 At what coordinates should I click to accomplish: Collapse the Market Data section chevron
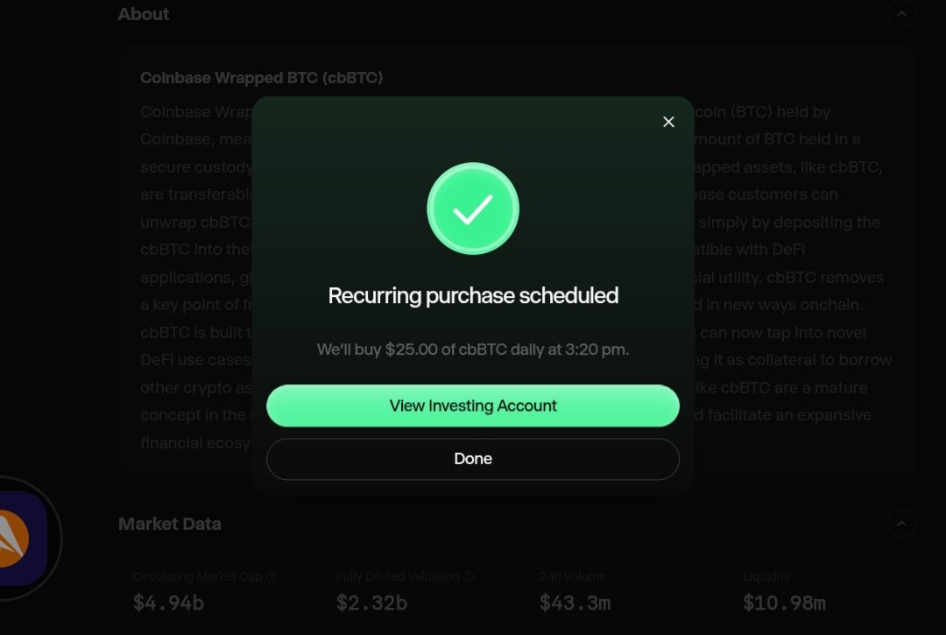tap(901, 524)
